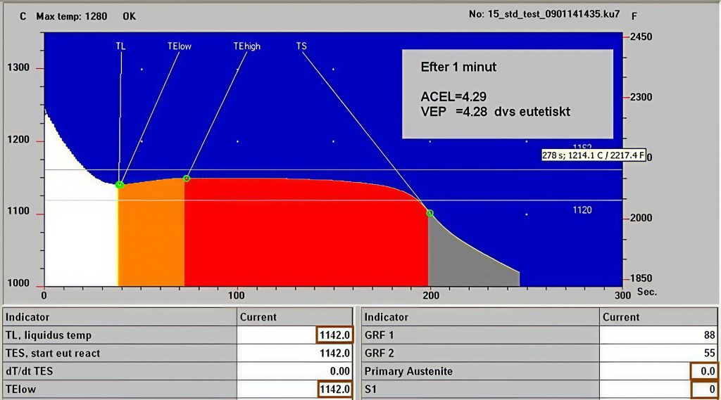This screenshot has width=721, height=400.
Task: Click the S1 current value box
Action: point(703,389)
